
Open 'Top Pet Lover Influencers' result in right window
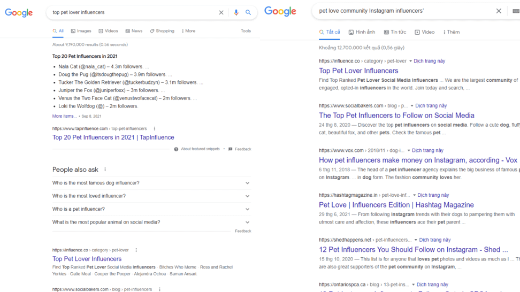(358, 71)
